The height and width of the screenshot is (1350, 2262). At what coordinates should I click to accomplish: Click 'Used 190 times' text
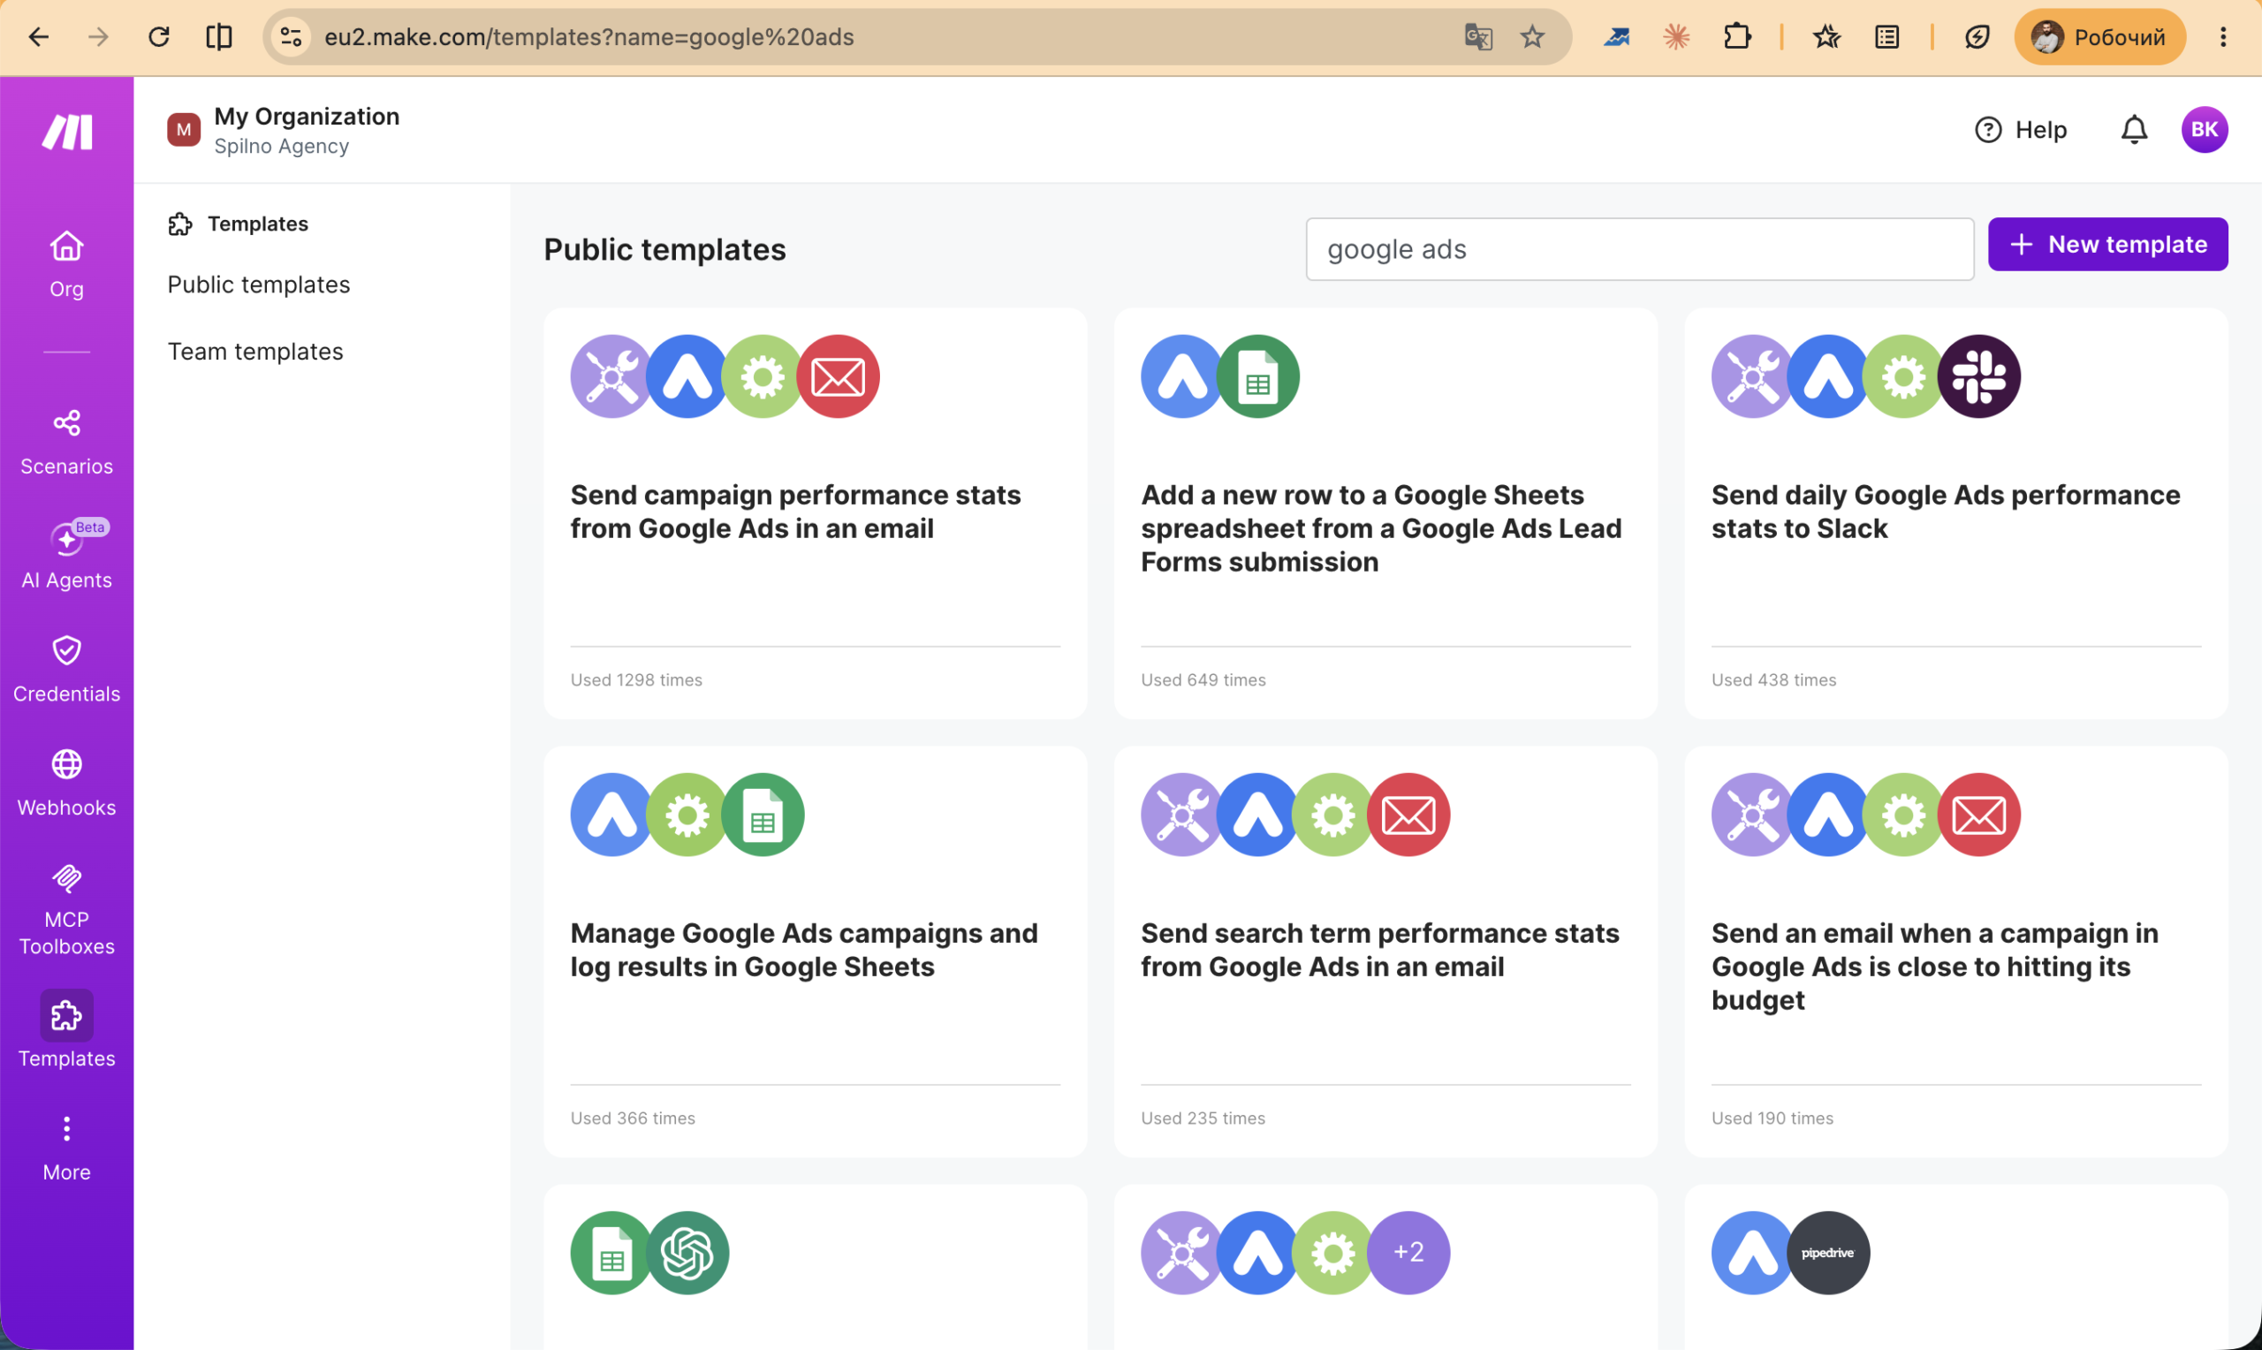tap(1772, 1118)
